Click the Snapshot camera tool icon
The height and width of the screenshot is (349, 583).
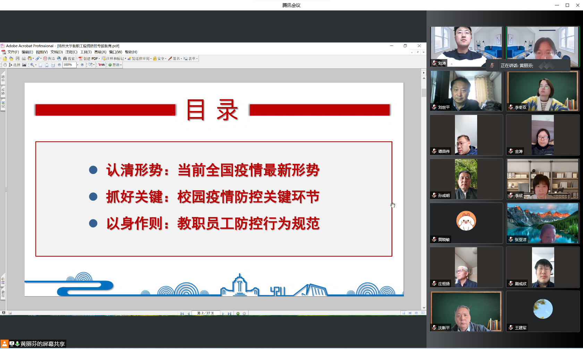point(24,65)
